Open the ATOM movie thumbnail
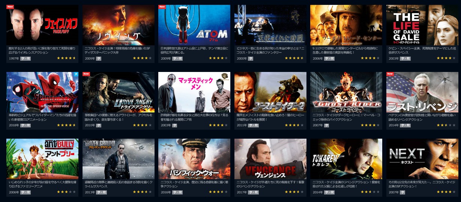The height and width of the screenshot is (202, 461). tap(194, 25)
